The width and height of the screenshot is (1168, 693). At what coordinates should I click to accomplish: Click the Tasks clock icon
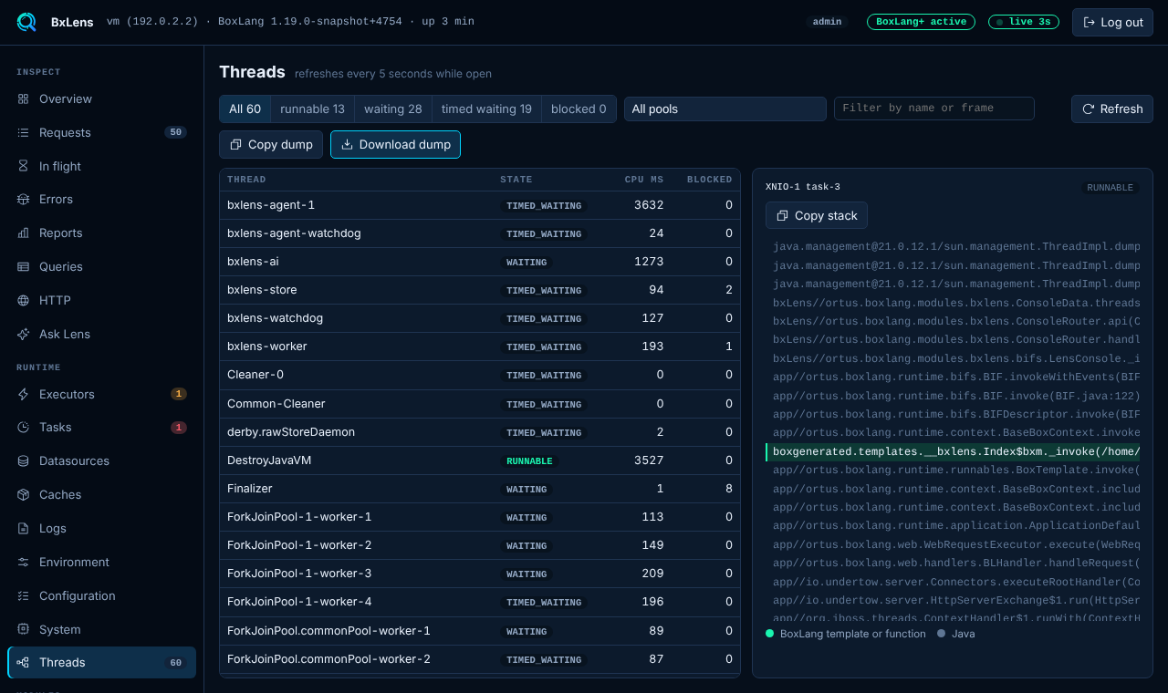pos(23,427)
